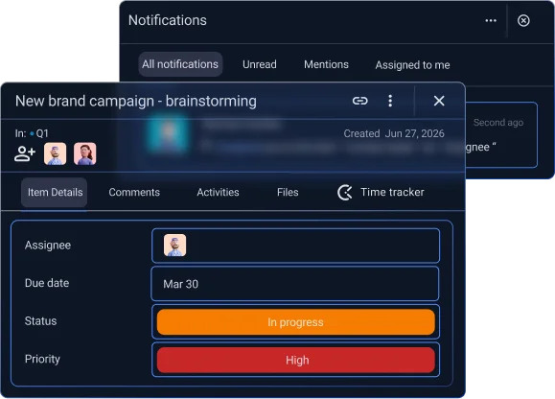
Task: Show Mentions notifications
Action: pyautogui.click(x=326, y=64)
